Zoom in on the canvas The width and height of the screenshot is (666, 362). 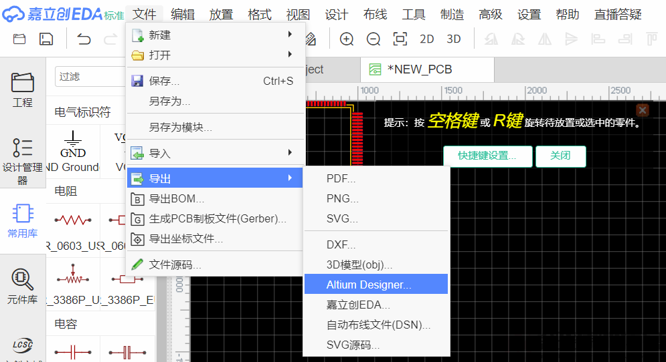347,39
